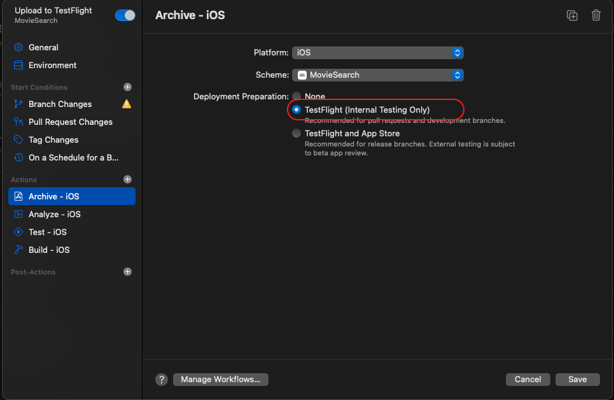Image resolution: width=614 pixels, height=400 pixels.
Task: Open the General sidebar item
Action: (x=72, y=47)
